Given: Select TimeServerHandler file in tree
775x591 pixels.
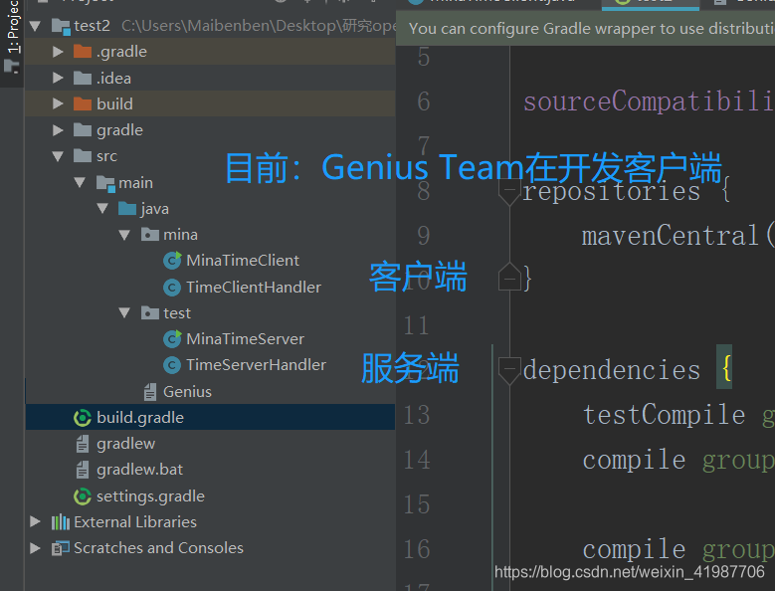Looking at the screenshot, I should (x=256, y=365).
